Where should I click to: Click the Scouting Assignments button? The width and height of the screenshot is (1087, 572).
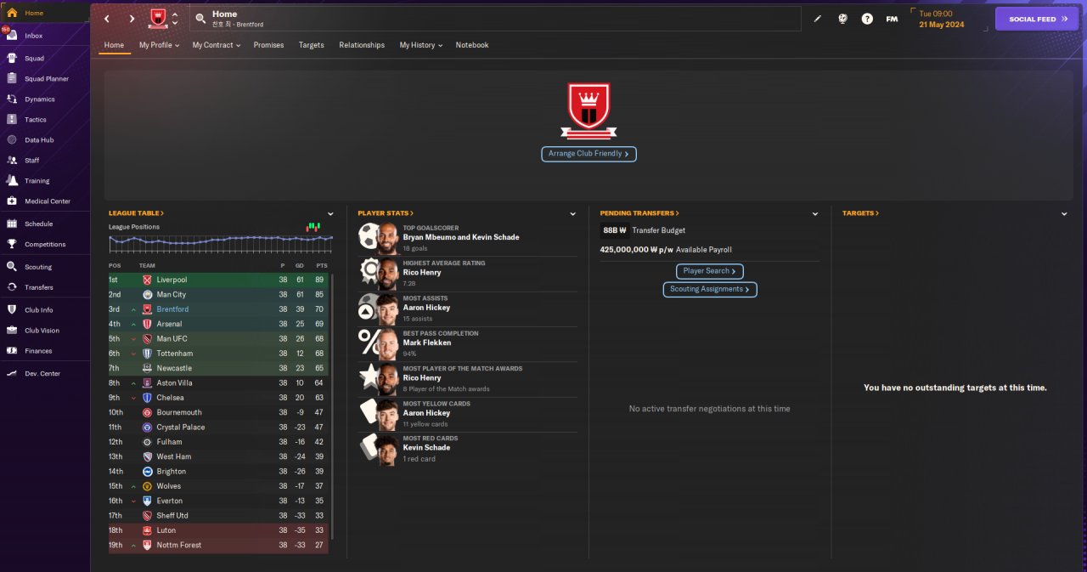pyautogui.click(x=710, y=289)
